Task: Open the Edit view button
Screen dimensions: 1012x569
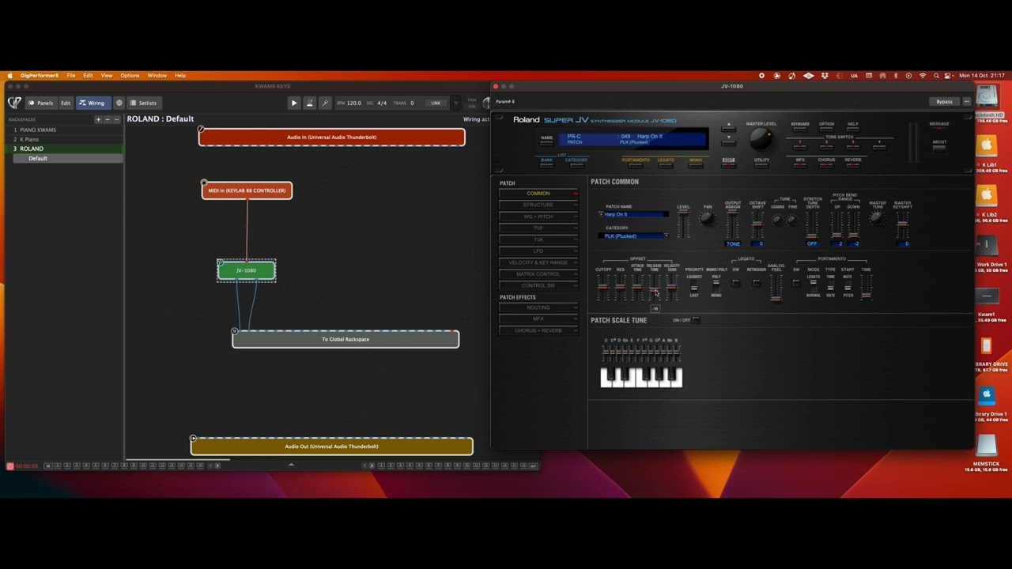Action: coord(66,103)
